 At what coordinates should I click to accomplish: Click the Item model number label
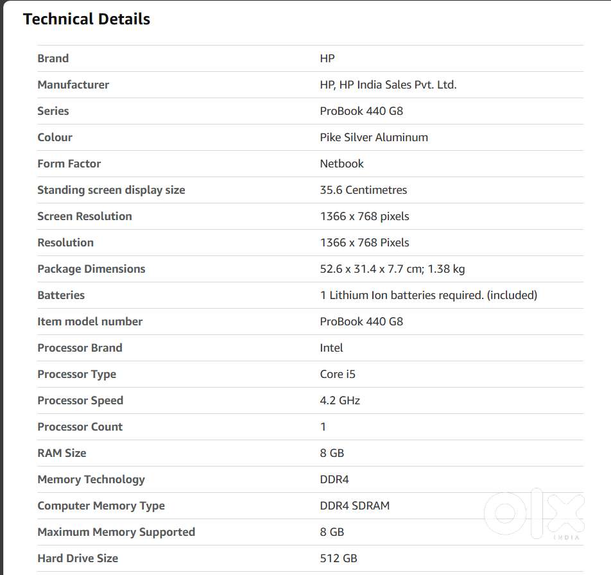coord(90,322)
